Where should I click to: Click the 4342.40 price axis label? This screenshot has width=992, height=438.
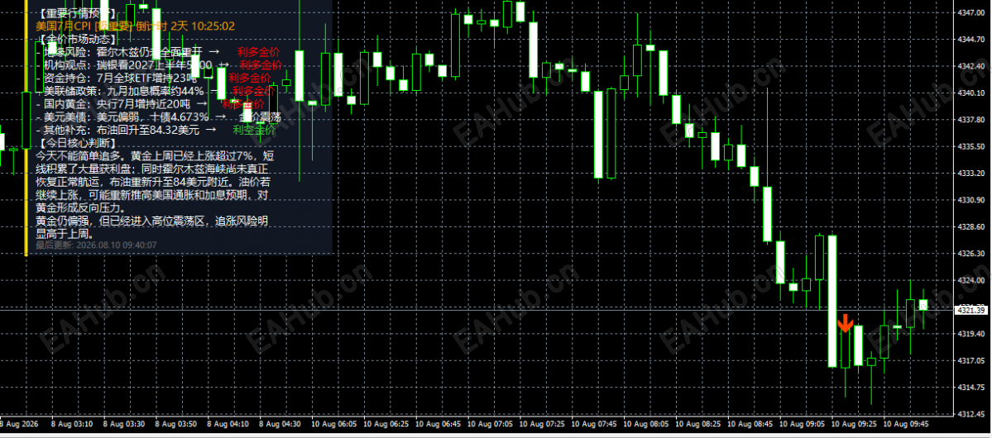[972, 66]
